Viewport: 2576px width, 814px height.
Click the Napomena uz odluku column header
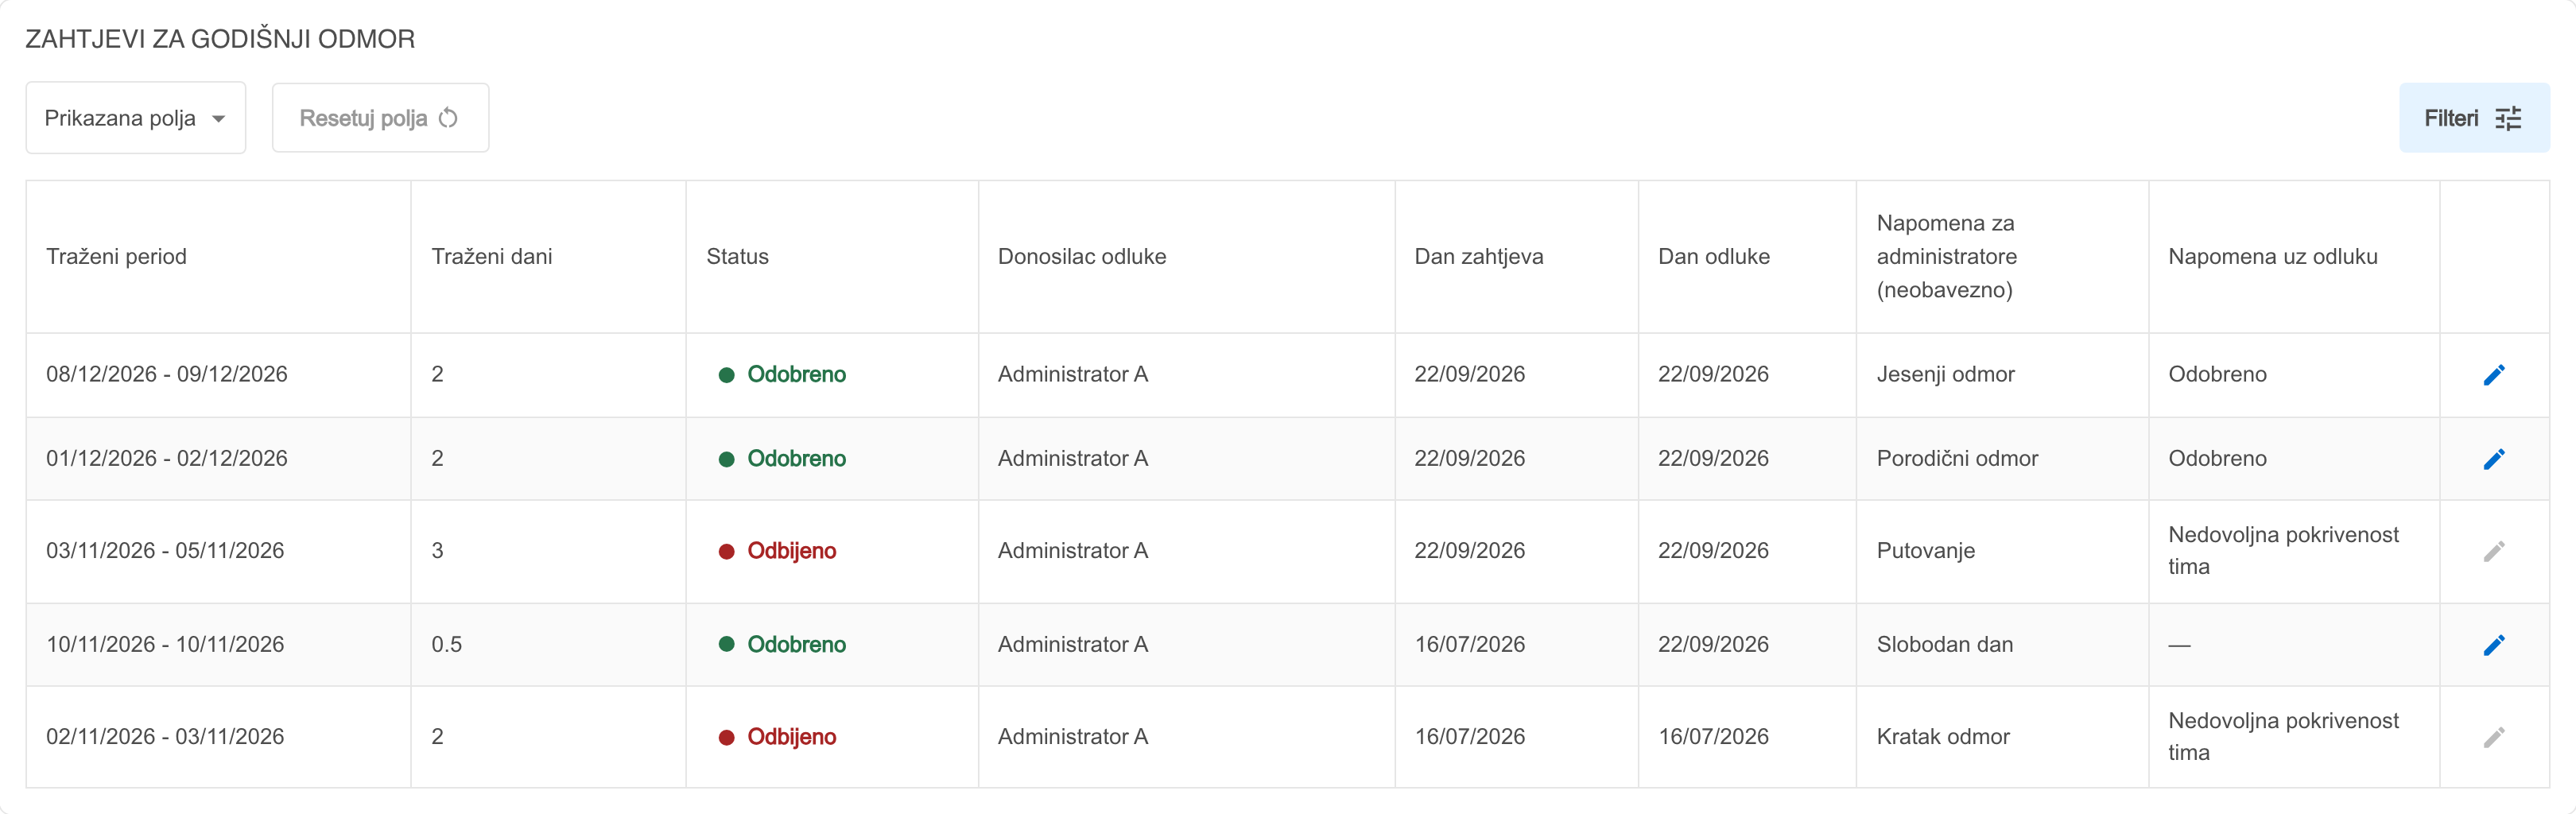[2272, 257]
